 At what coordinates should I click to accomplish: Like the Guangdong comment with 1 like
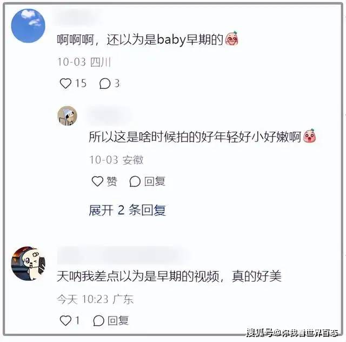click(65, 320)
